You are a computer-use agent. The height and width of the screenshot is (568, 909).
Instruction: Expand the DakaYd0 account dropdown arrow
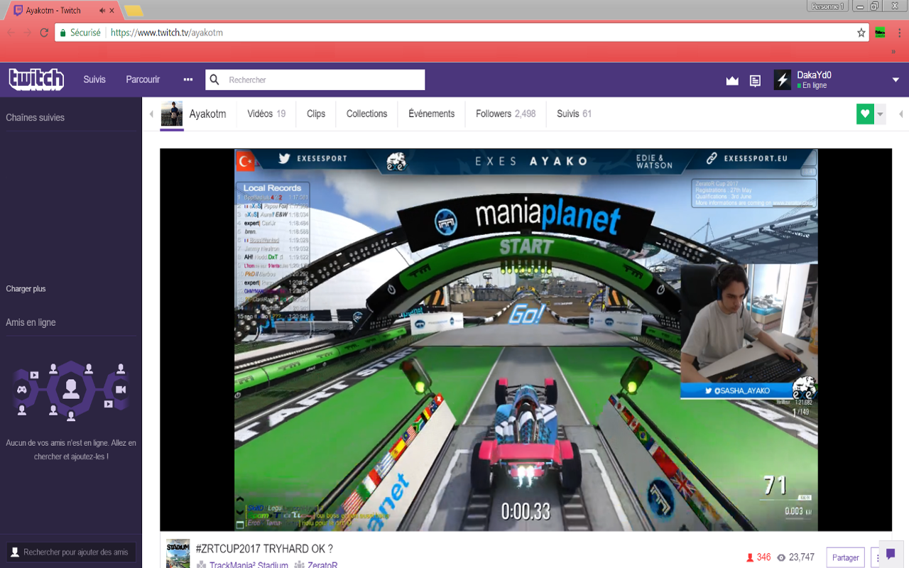(896, 80)
